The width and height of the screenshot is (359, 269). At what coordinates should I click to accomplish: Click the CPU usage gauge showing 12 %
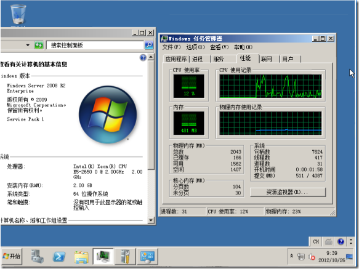(x=189, y=86)
